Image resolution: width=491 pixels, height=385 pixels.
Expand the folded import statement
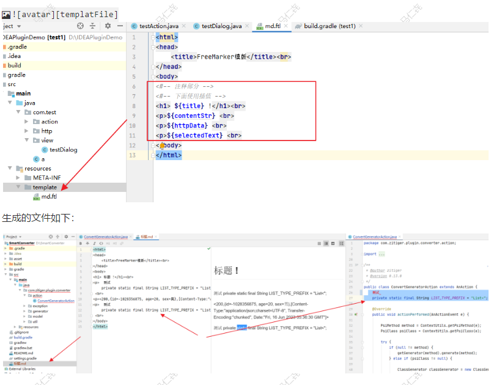point(382,254)
